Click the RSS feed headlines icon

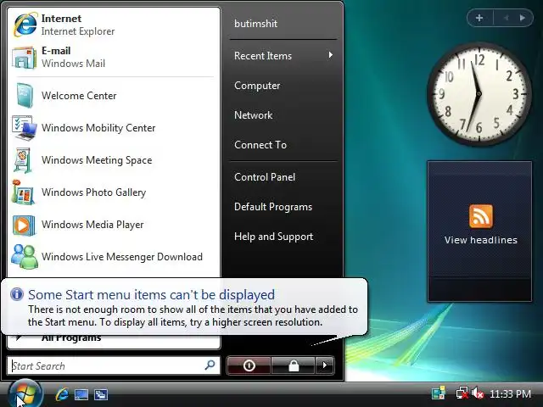(481, 216)
